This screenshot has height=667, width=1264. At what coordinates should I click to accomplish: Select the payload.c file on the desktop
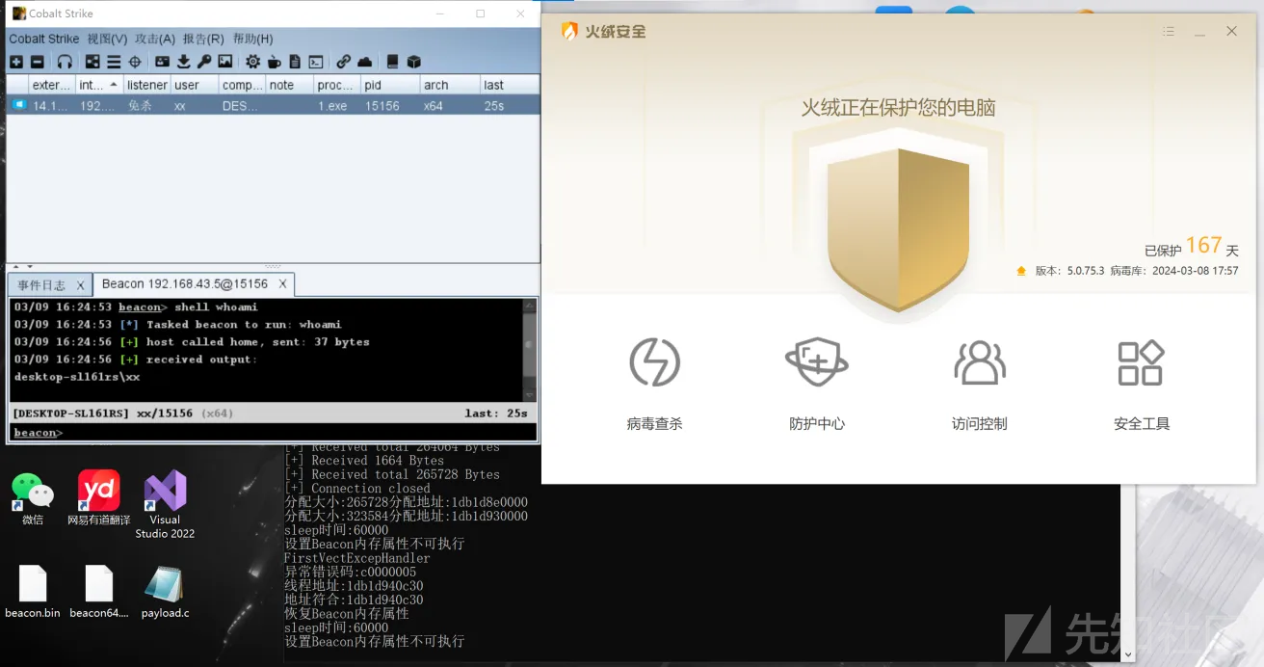click(x=165, y=592)
